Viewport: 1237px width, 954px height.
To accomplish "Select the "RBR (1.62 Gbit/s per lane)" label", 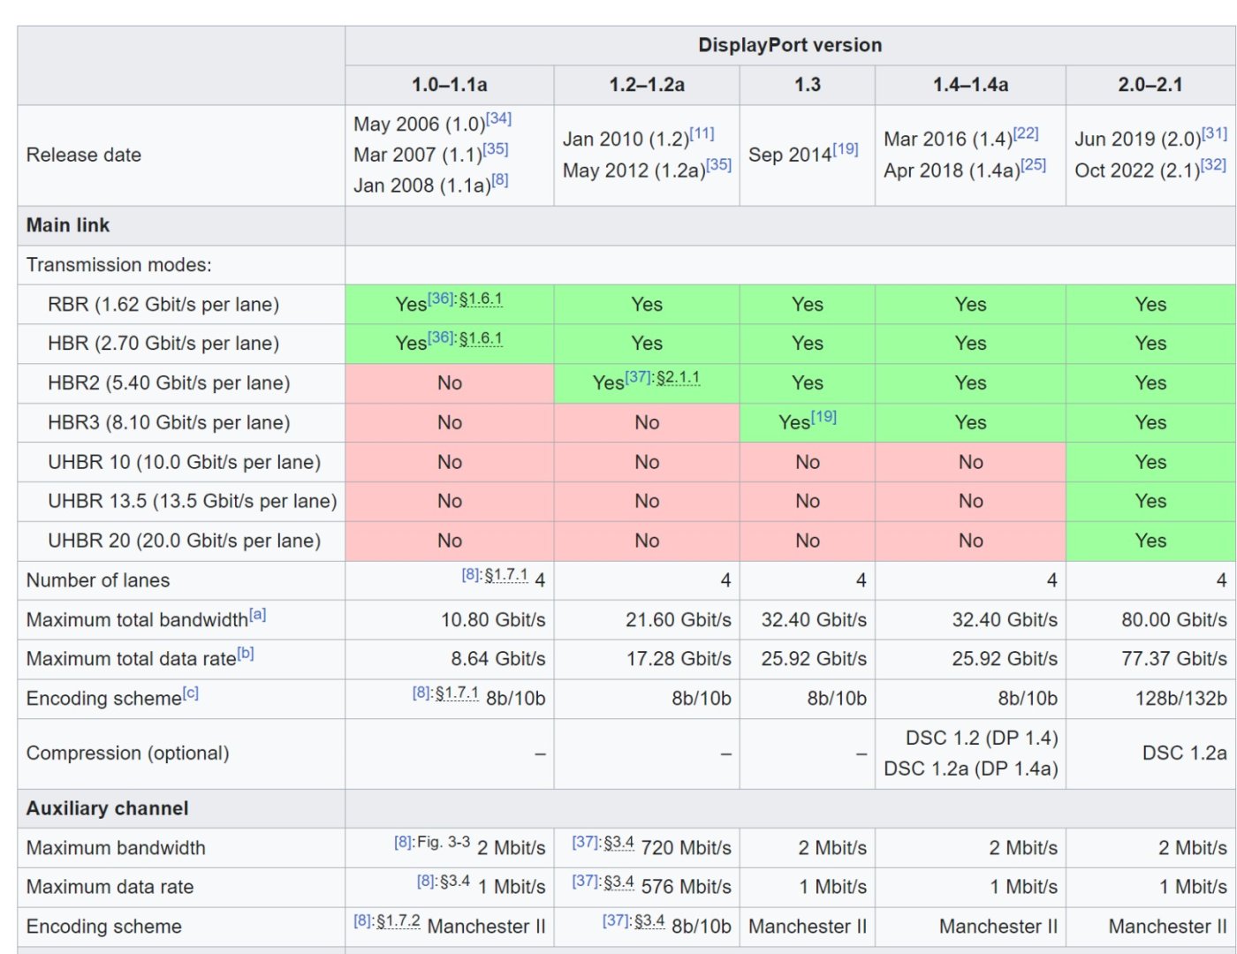I will (163, 305).
